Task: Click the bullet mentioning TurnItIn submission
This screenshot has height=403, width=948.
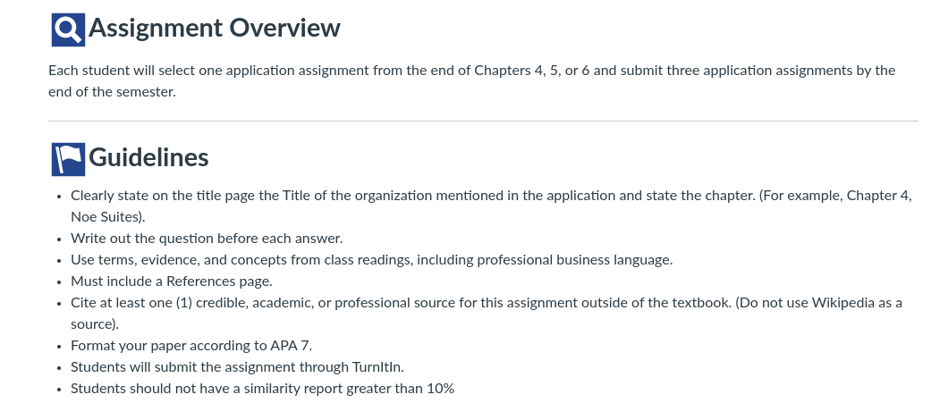Action: 238,367
